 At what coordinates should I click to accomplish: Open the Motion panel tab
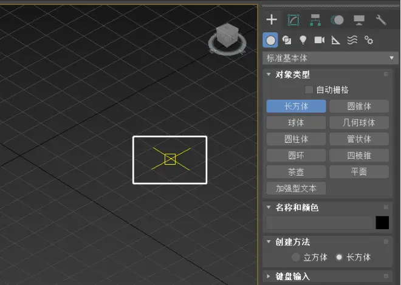[x=337, y=19]
